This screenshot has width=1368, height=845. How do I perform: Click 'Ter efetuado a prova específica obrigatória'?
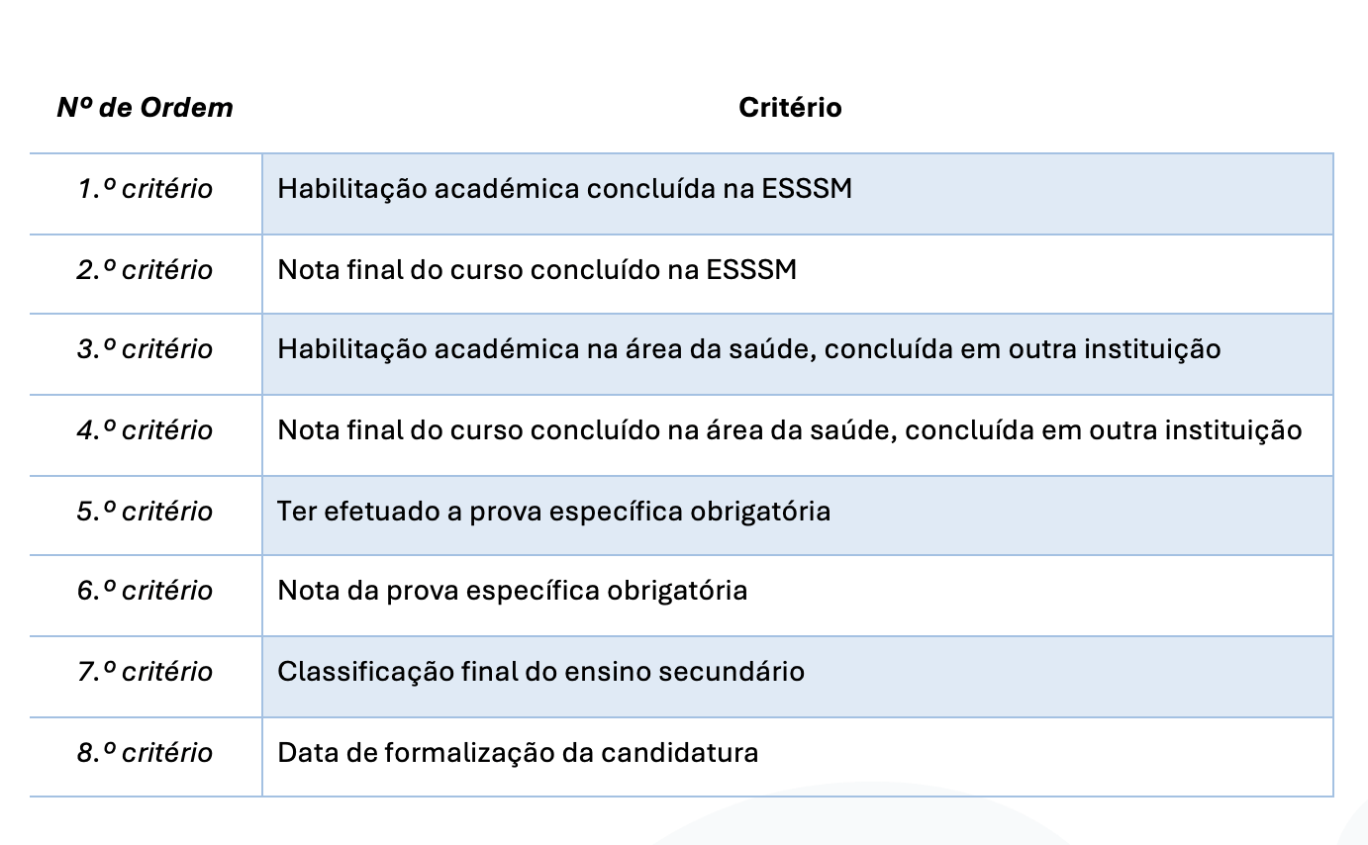pyautogui.click(x=553, y=512)
